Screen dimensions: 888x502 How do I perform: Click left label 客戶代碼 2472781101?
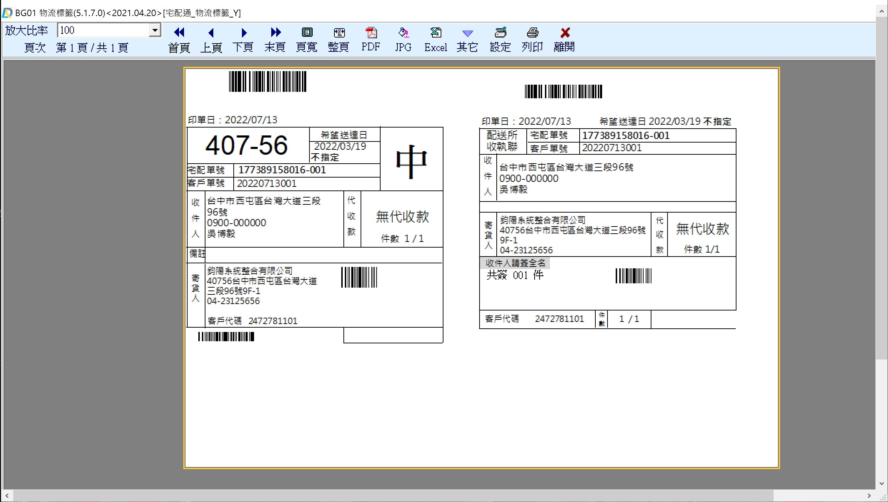(x=252, y=321)
